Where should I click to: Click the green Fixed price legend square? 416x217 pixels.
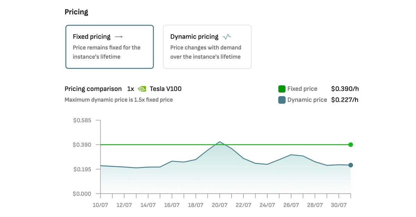pyautogui.click(x=281, y=89)
